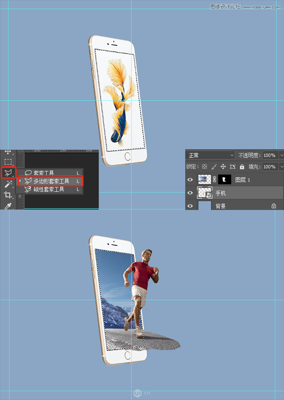Open the 正常 blend mode dropdown
This screenshot has height=400, width=284.
tap(211, 155)
